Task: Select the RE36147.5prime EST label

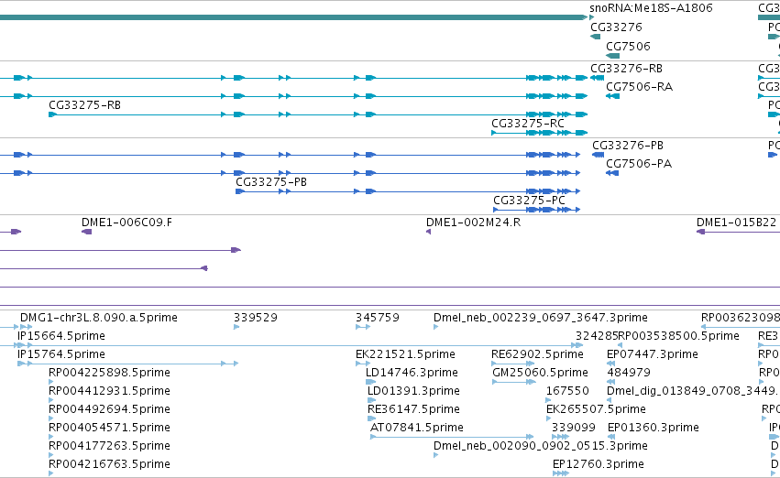Action: [x=413, y=410]
